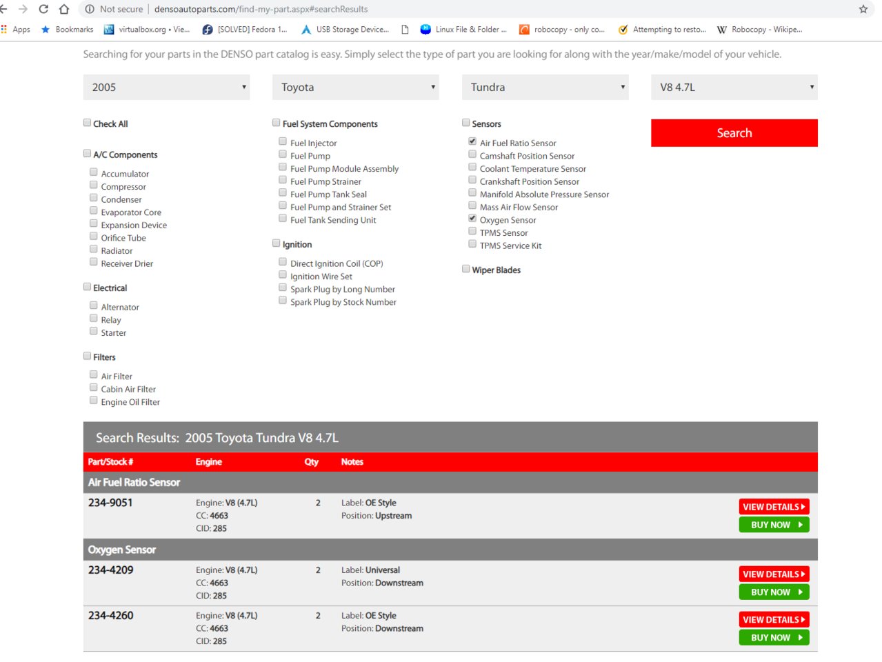Screen dimensions: 882x662
Task: Check the Compressor option
Action: (93, 185)
